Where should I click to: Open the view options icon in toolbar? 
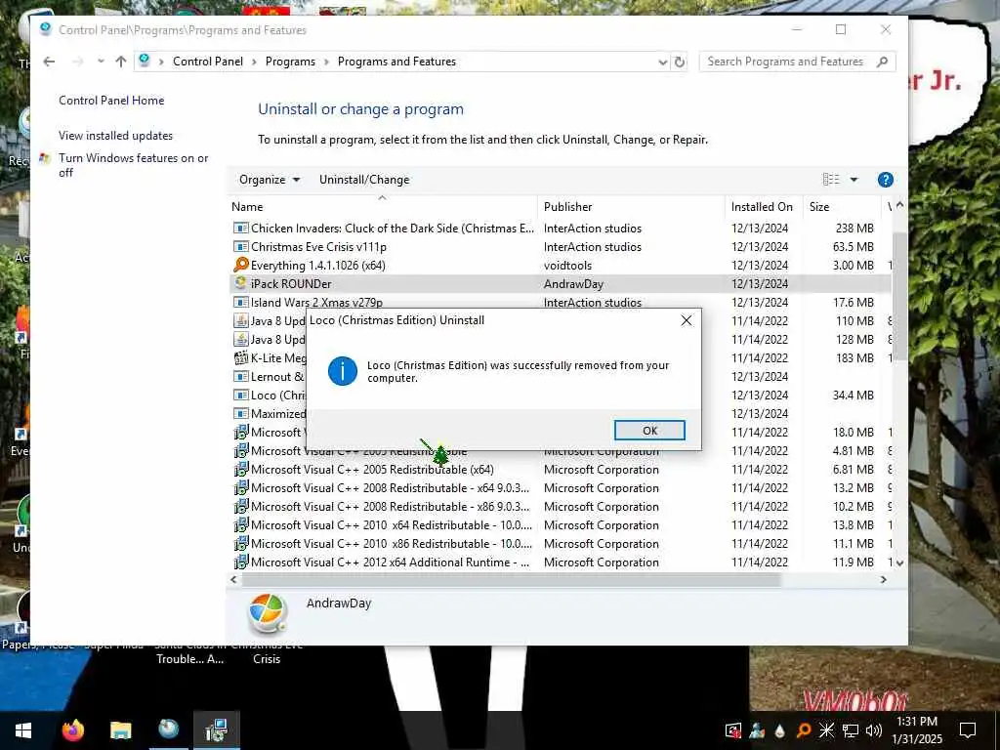coord(831,180)
